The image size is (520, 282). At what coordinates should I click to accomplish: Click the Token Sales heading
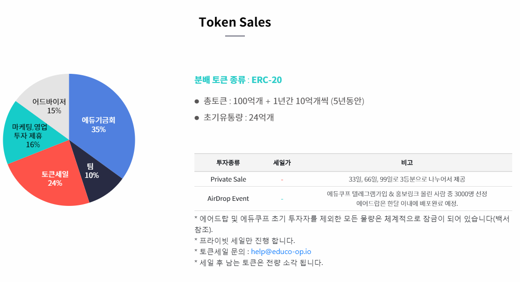(235, 22)
